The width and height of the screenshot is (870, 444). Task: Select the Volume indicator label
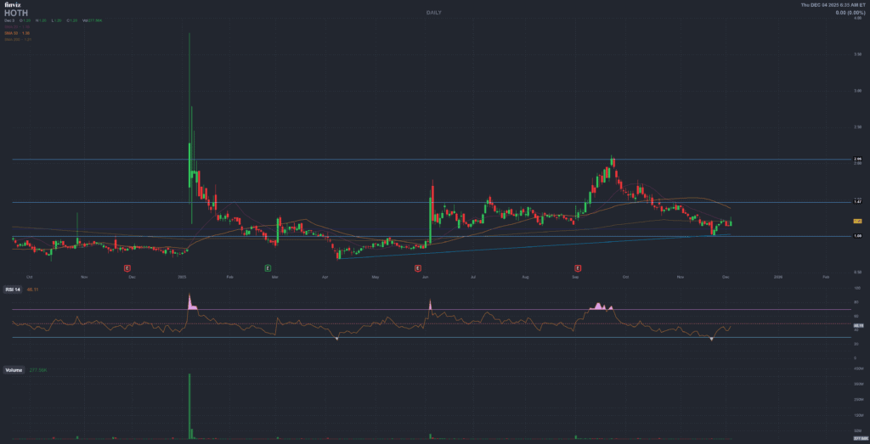click(14, 370)
